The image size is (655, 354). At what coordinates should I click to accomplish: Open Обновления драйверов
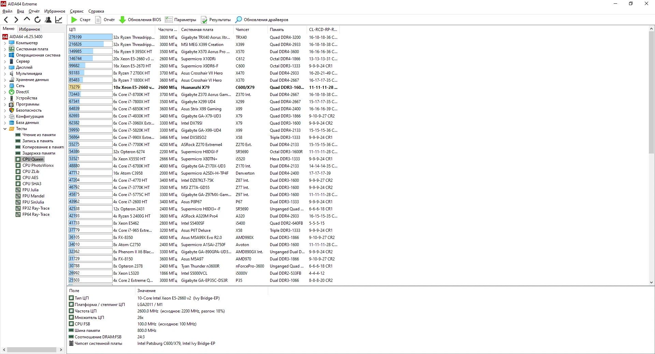tap(262, 20)
